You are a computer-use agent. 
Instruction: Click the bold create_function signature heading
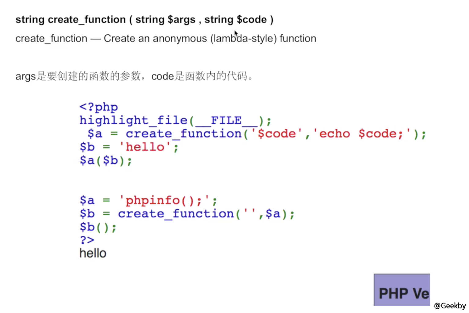pyautogui.click(x=144, y=20)
